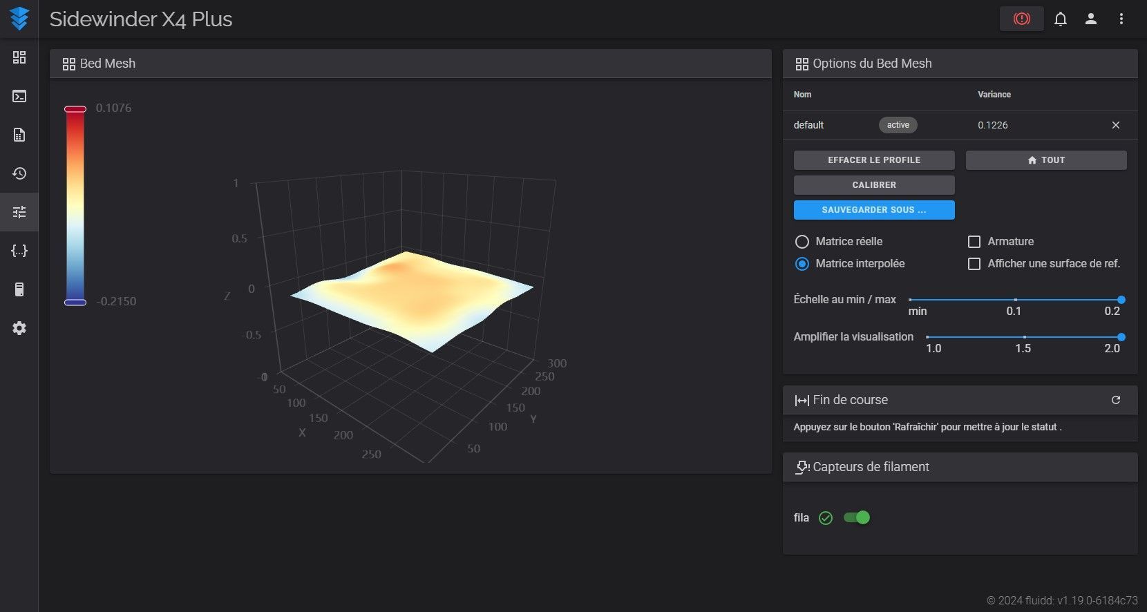The height and width of the screenshot is (612, 1147).
Task: Select the Matrice réelle radio option
Action: (x=802, y=242)
